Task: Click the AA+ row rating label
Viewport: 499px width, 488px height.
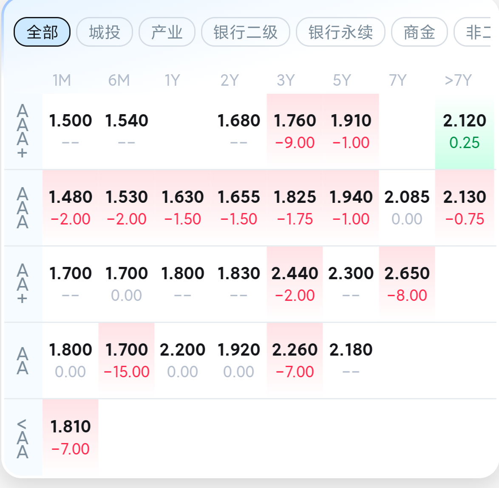Action: (22, 284)
